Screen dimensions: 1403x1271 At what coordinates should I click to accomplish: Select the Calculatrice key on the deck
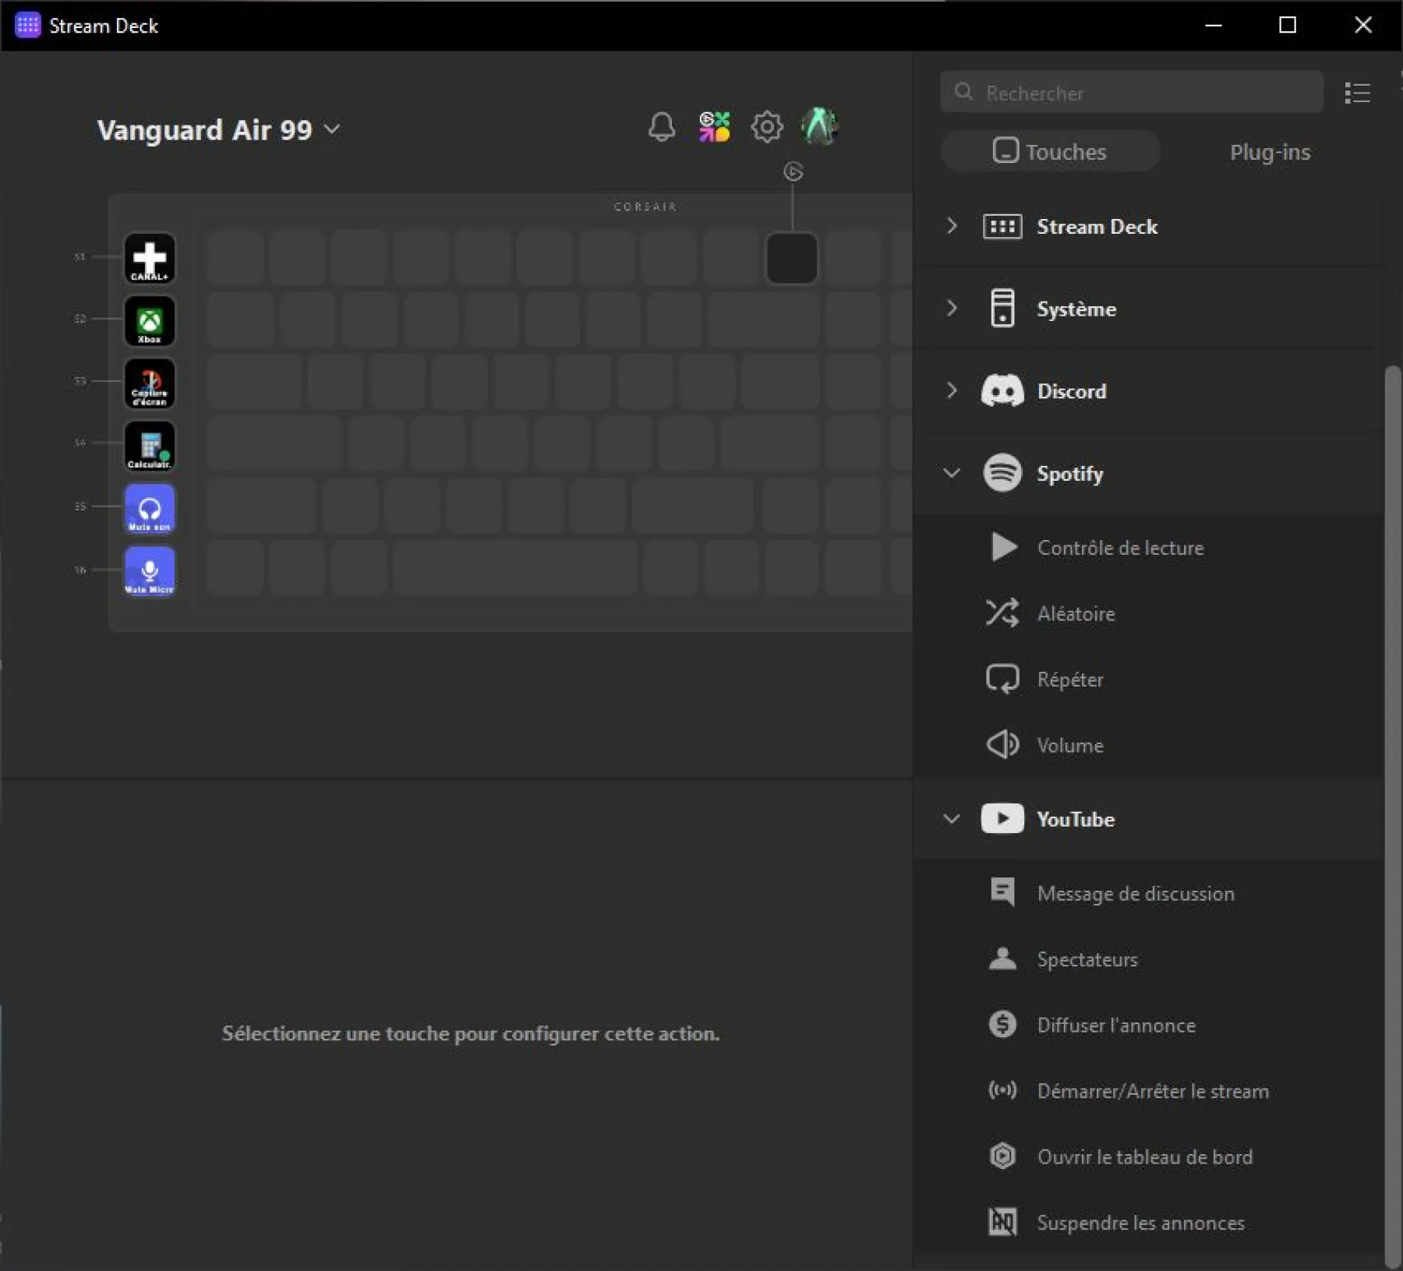click(150, 446)
